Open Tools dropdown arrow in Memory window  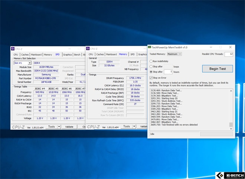[x=134, y=127]
